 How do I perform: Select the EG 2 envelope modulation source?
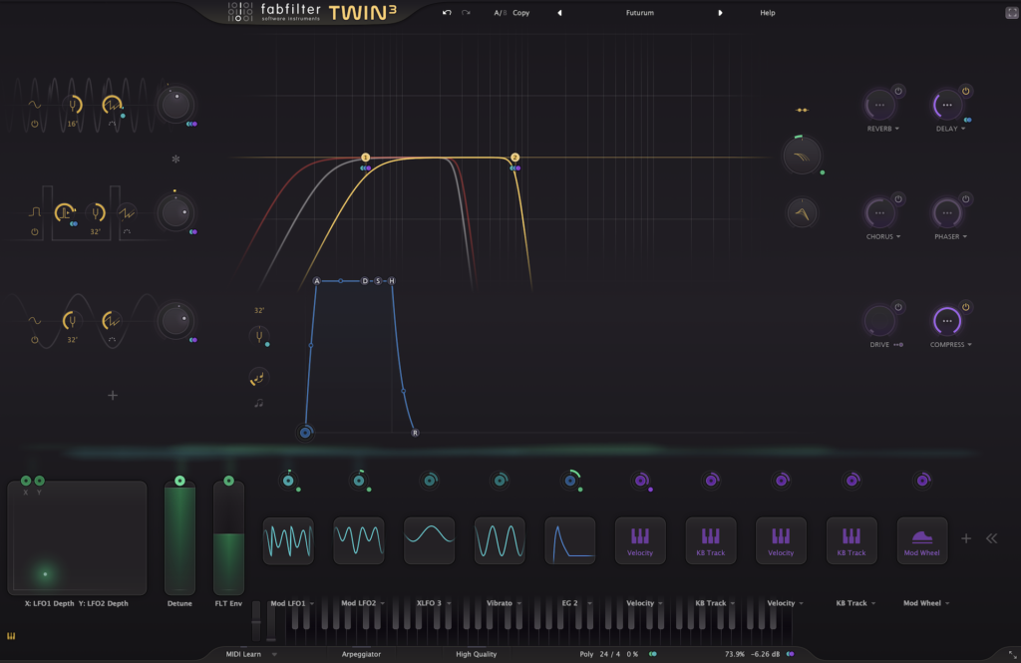click(x=569, y=541)
